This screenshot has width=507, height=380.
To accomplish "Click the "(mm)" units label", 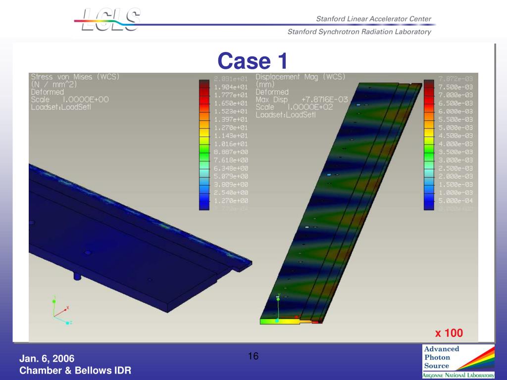I will [x=265, y=84].
